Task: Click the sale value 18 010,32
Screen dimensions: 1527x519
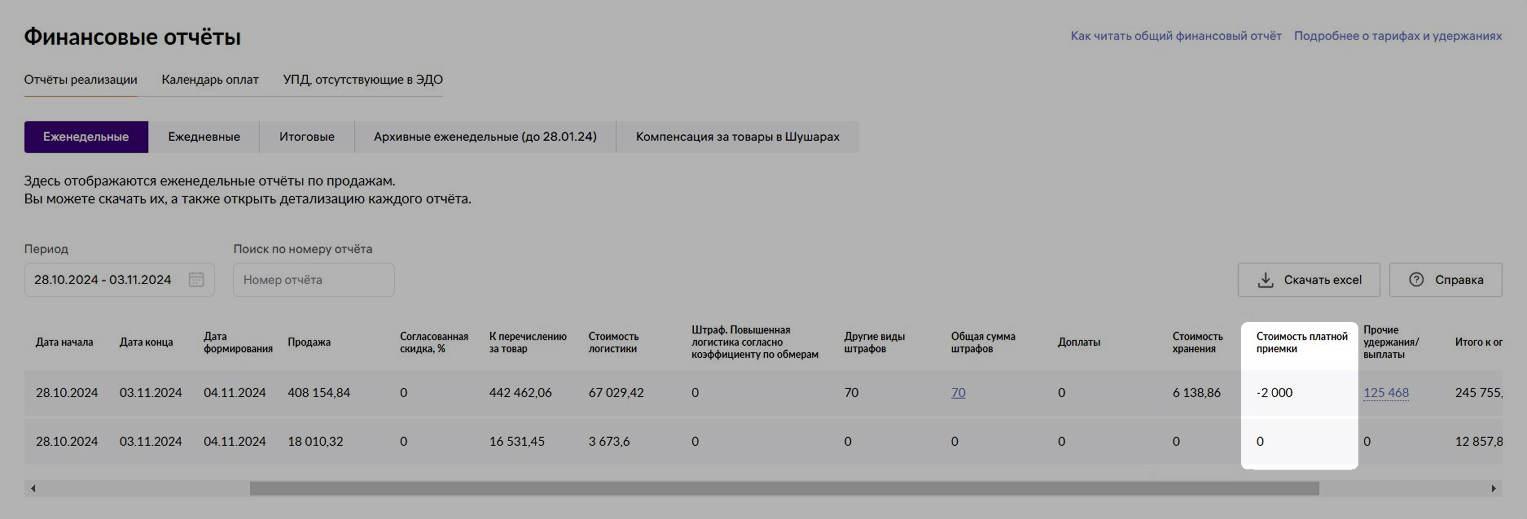Action: [315, 441]
